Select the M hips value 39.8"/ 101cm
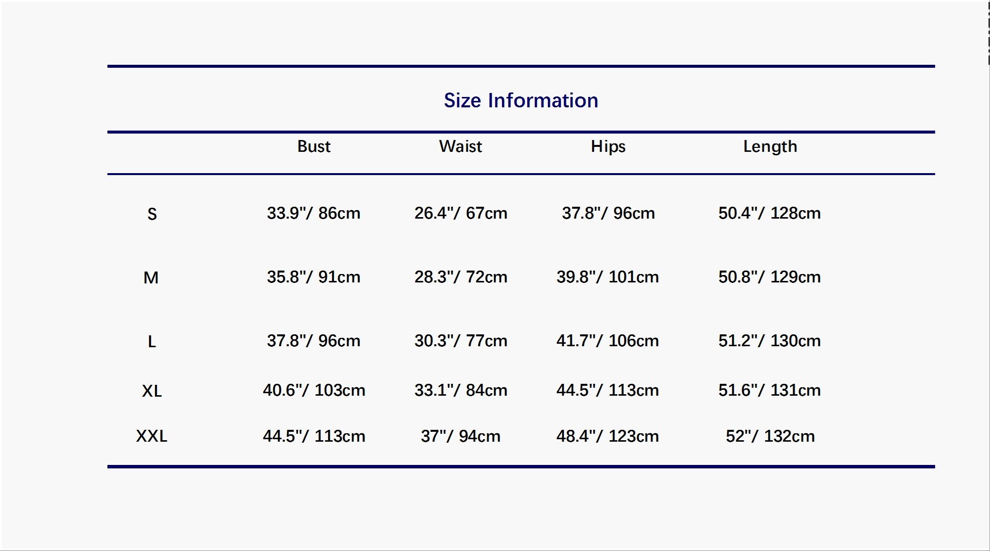This screenshot has height=551, width=990. click(x=607, y=277)
